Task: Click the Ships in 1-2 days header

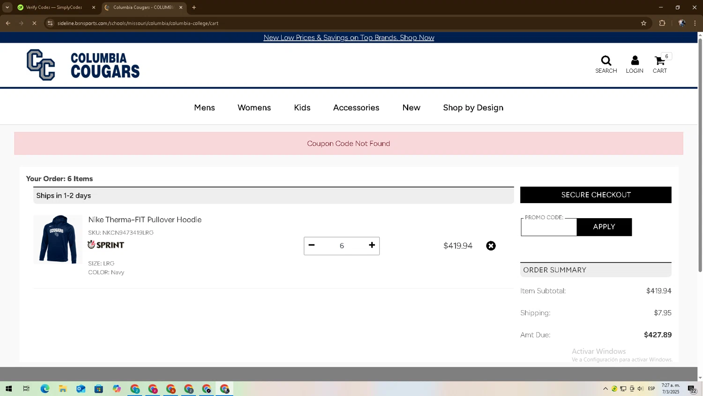Action: click(274, 196)
